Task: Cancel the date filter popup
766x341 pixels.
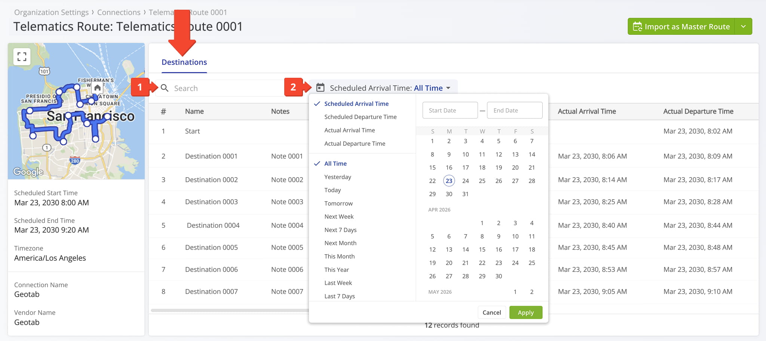Action: 491,313
